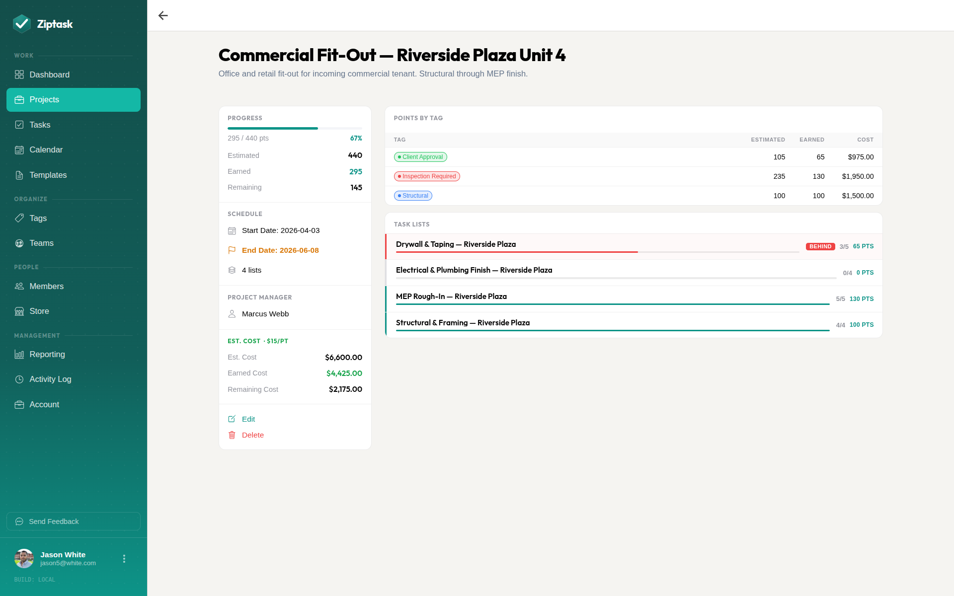Click the COST column header
The image size is (954, 596).
865,140
